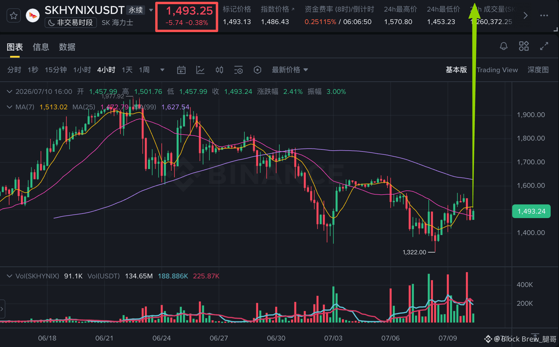Viewport: 559px width, 347px height.
Task: Click the 永续 contract tag
Action: pyautogui.click(x=136, y=10)
